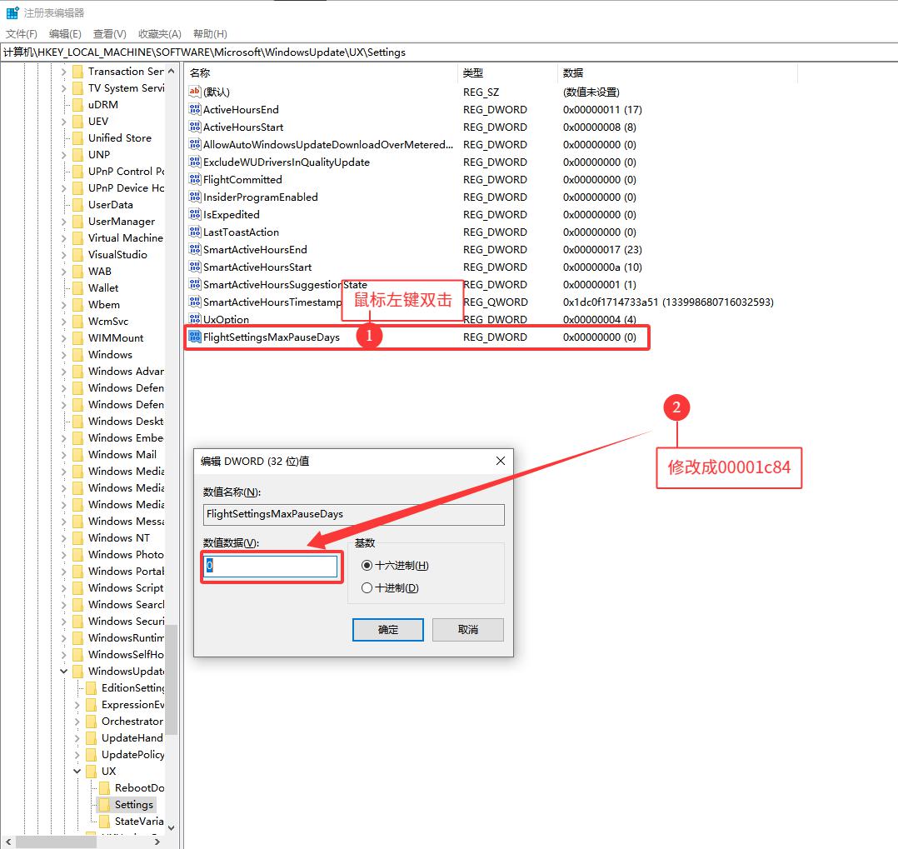The height and width of the screenshot is (849, 898).
Task: Collapse the WindowsUpdate tree node
Action: (x=64, y=672)
